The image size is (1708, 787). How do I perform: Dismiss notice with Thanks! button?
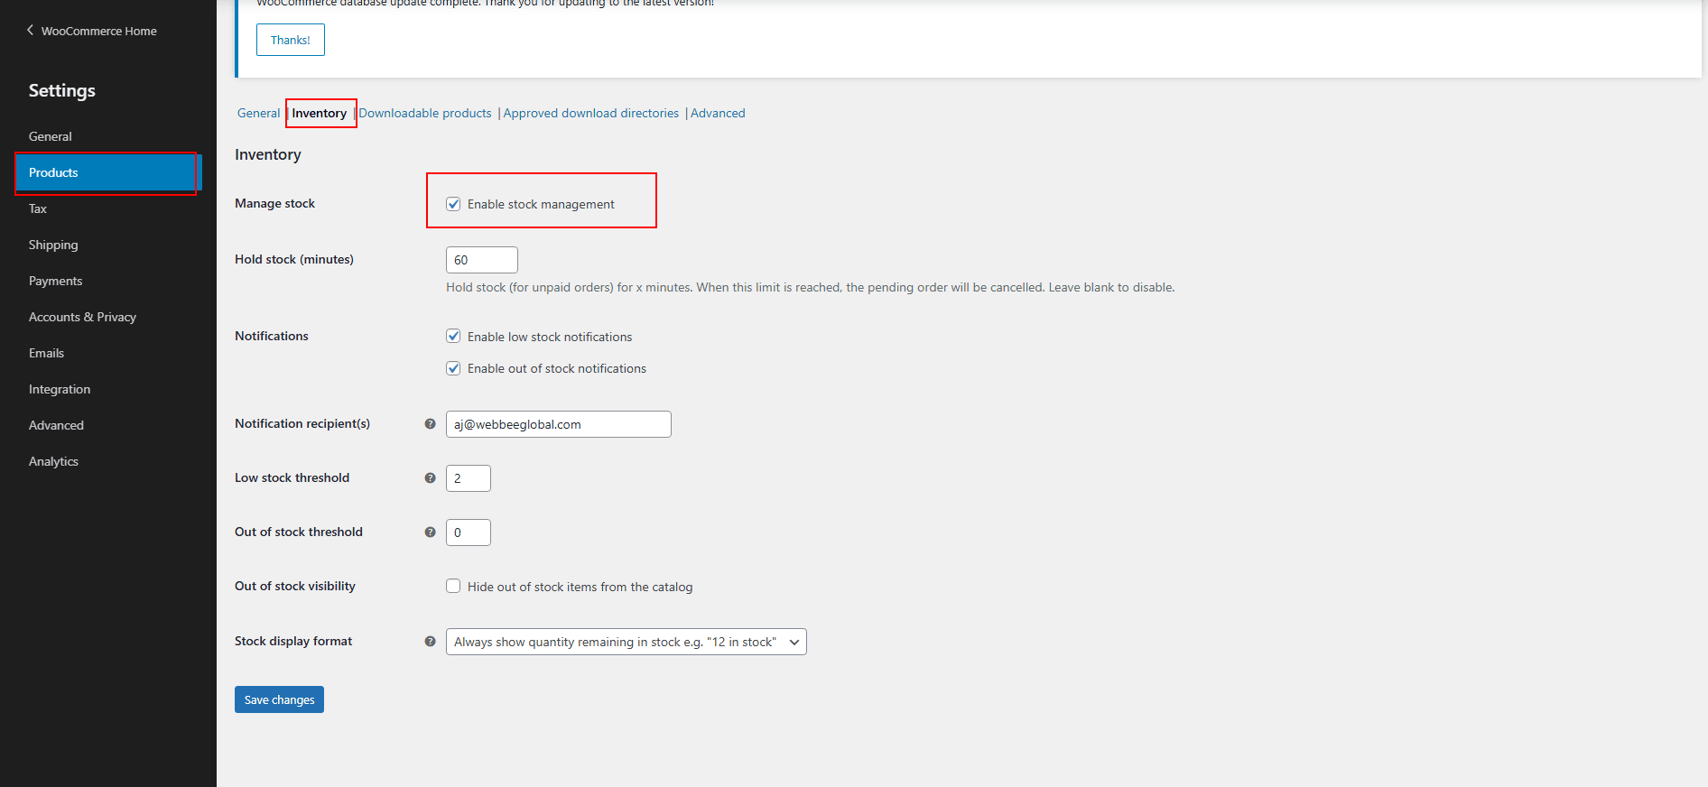[290, 41]
